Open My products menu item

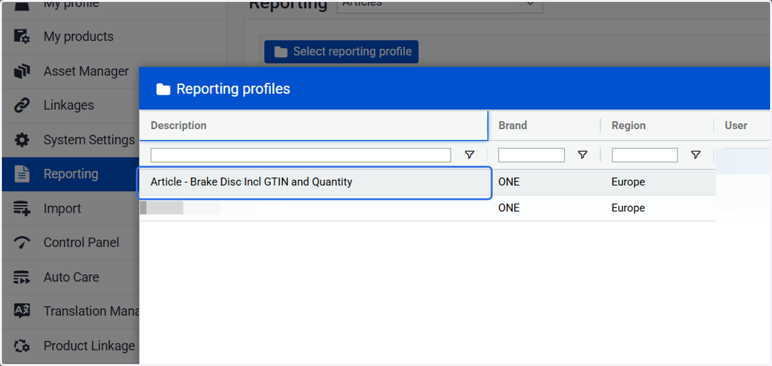[113, 37]
